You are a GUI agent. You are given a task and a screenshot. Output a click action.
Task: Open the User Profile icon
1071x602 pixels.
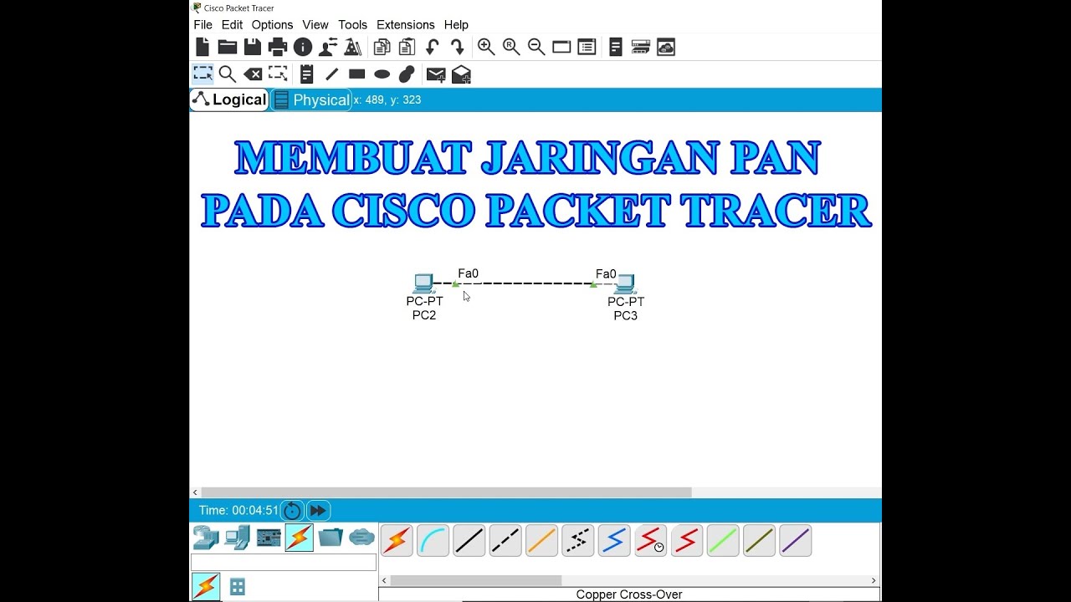pyautogui.click(x=328, y=48)
